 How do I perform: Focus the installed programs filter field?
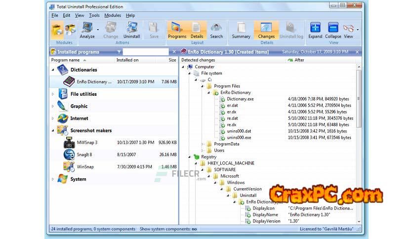pyautogui.click(x=146, y=52)
